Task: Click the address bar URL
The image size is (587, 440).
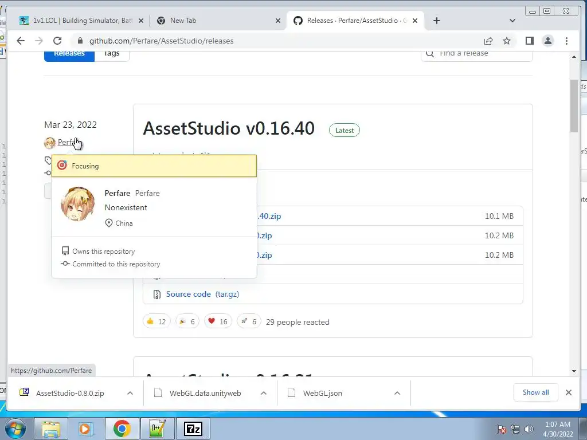Action: pyautogui.click(x=161, y=41)
